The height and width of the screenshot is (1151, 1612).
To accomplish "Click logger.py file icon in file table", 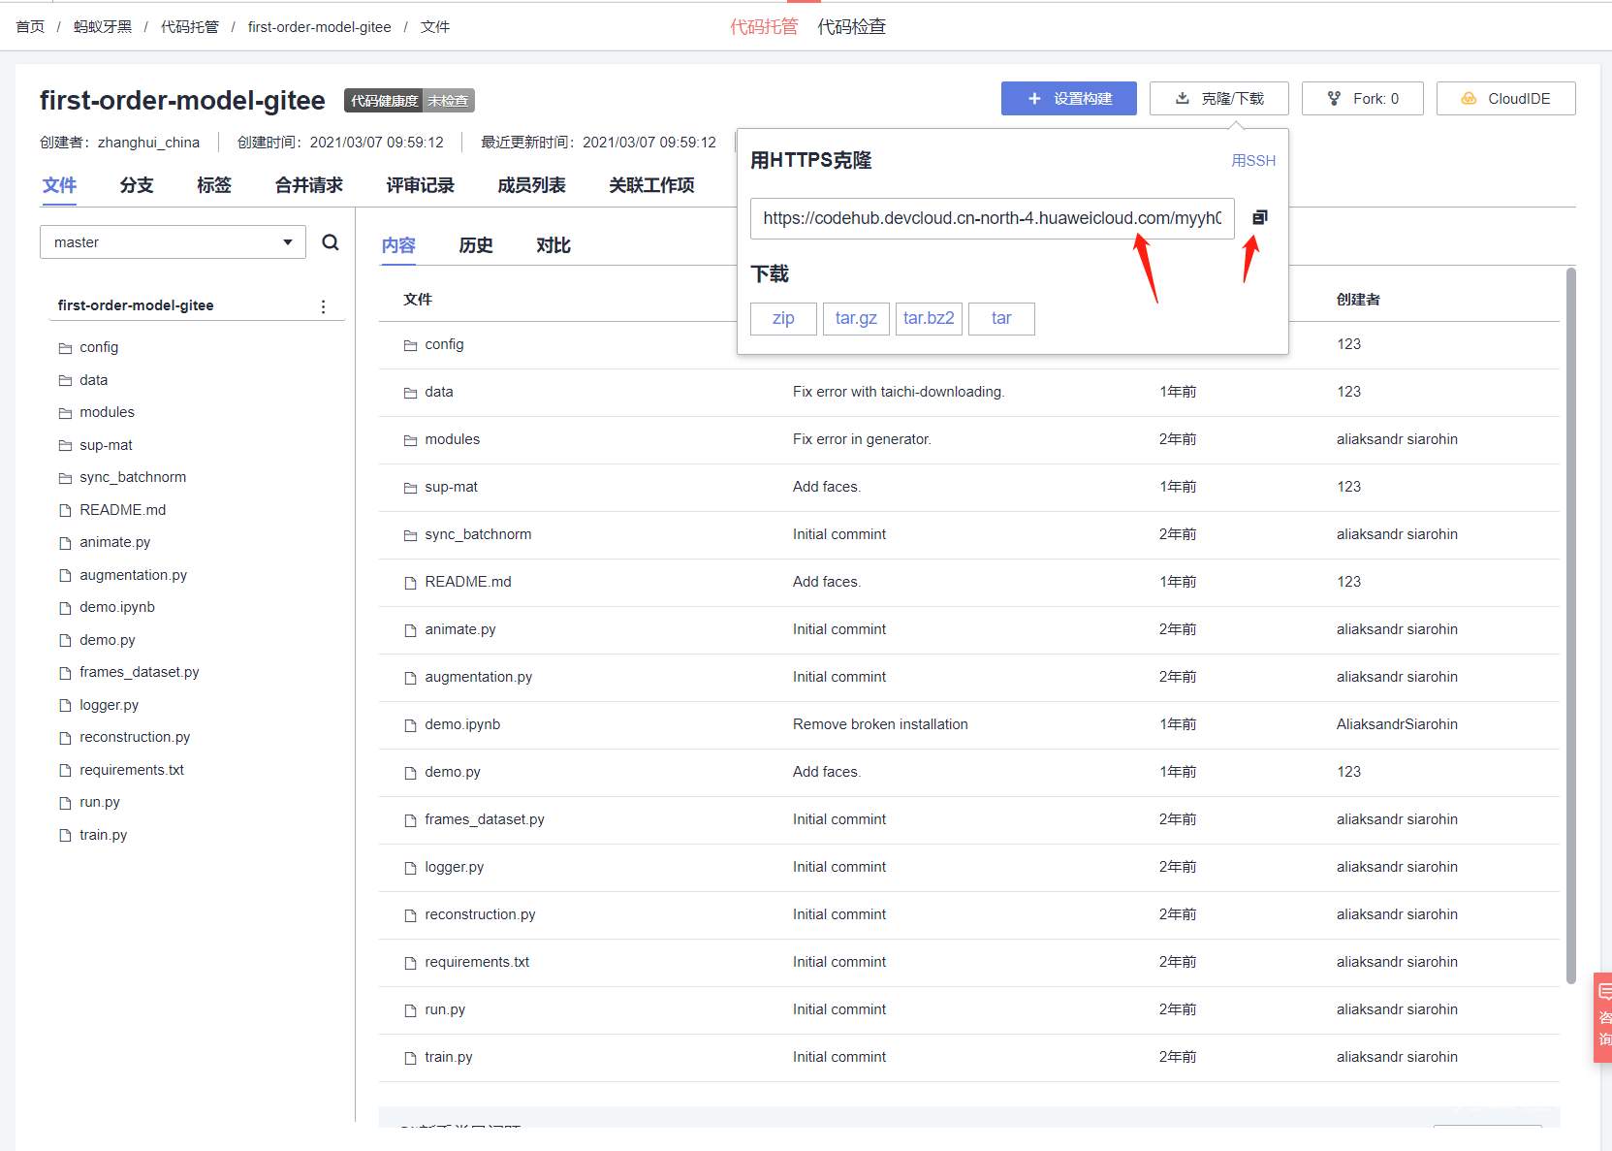I will point(410,868).
